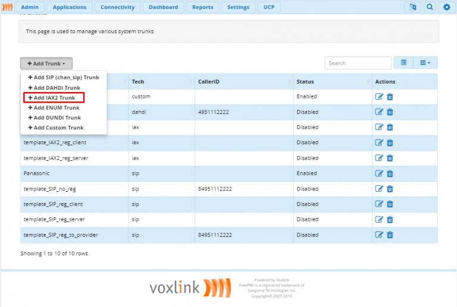Delete the Panasonic trunk via trash icon
The height and width of the screenshot is (307, 457).
point(390,173)
